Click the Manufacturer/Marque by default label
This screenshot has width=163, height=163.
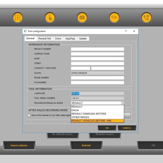click(x=48, y=103)
